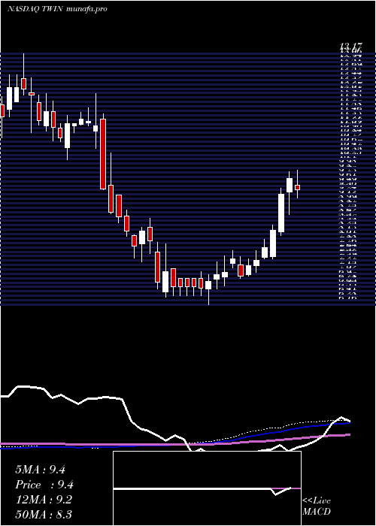This screenshot has width=376, height=526.
Task: Click the last red candlestick on the right
Action: tap(297, 188)
